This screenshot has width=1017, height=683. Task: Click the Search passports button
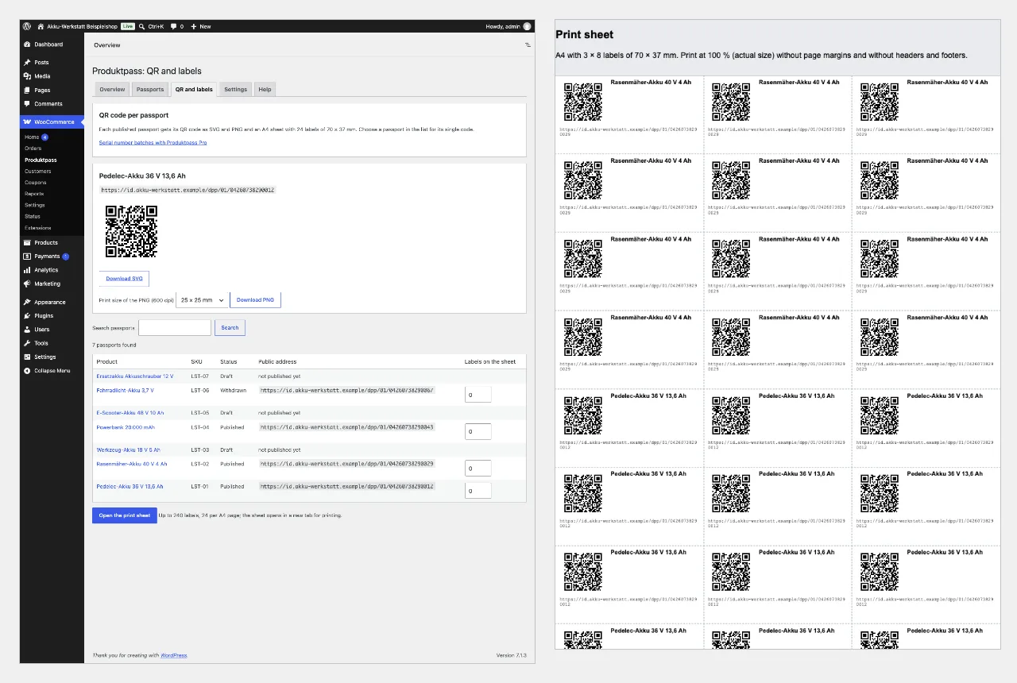point(230,328)
